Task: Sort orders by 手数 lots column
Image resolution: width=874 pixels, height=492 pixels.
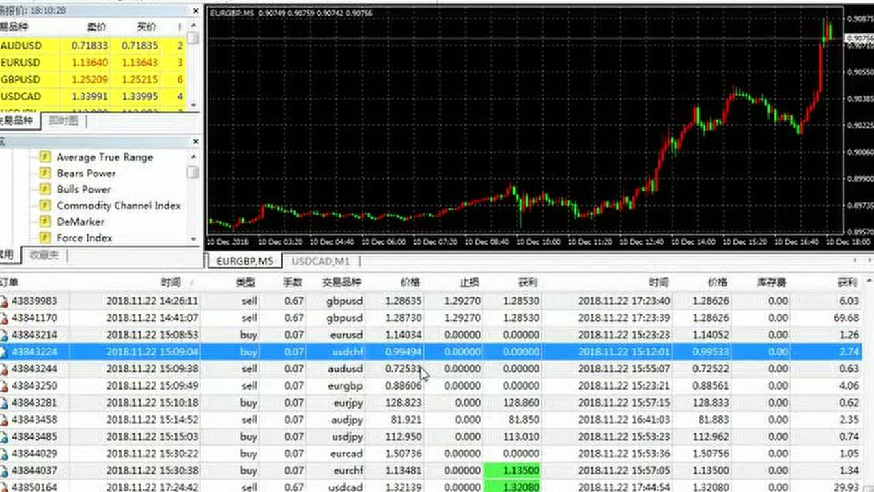Action: click(292, 282)
